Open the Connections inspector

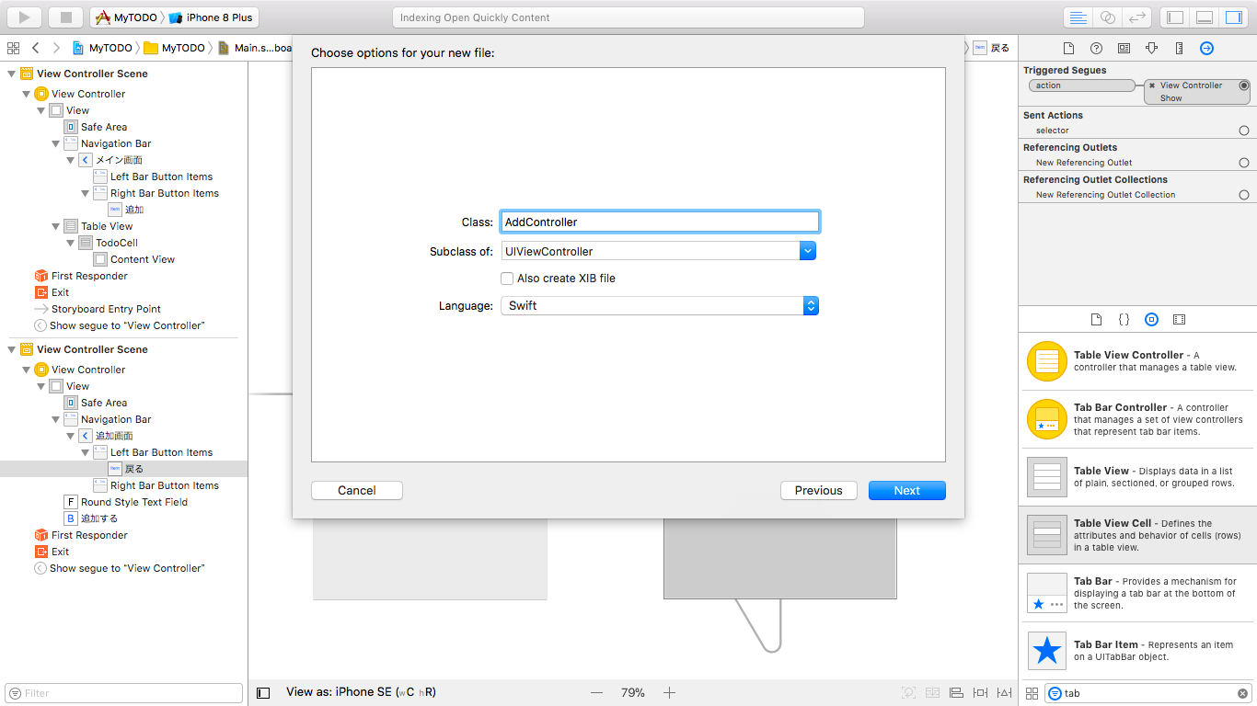tap(1206, 48)
